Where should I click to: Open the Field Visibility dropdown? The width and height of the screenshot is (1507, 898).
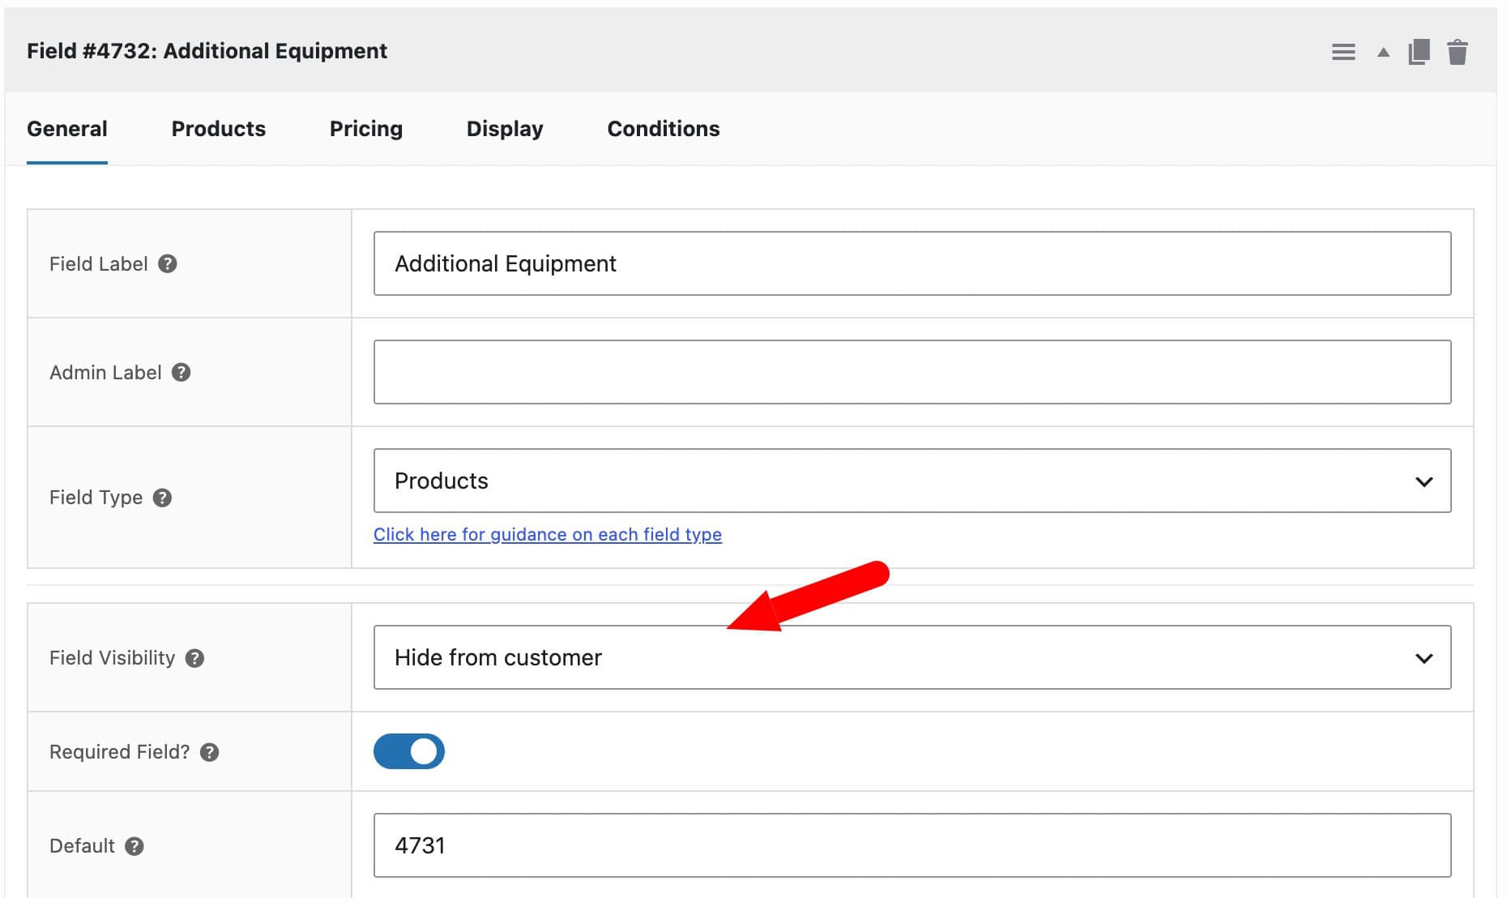912,657
